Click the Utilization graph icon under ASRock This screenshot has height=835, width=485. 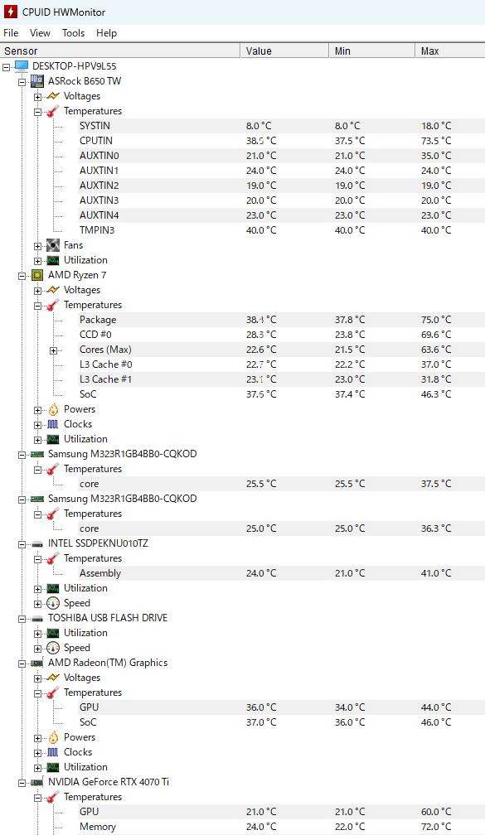point(53,260)
